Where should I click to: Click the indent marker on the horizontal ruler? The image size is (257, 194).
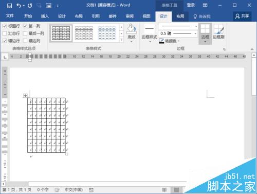pos(30,57)
